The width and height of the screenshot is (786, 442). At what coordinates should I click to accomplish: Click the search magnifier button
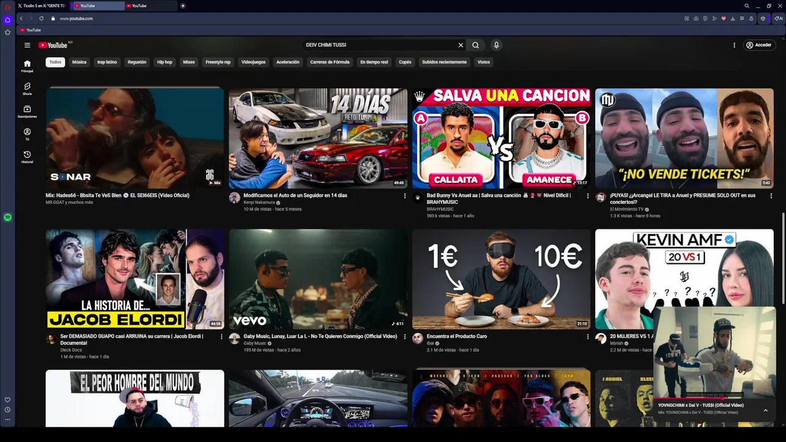click(475, 45)
